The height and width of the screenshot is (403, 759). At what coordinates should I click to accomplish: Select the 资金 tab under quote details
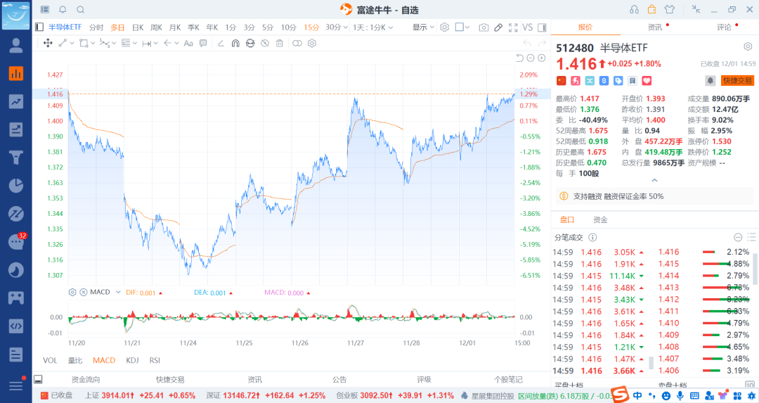(x=600, y=219)
